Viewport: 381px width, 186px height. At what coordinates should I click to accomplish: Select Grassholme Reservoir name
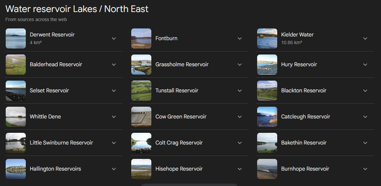182,65
